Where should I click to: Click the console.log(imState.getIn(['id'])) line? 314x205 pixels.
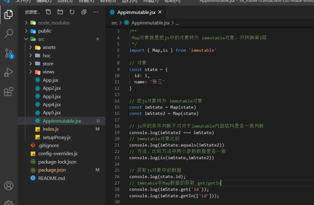[x=174, y=195]
